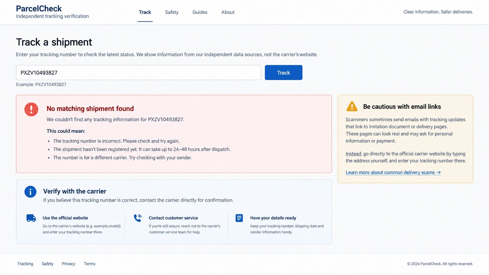Click the bullet about a different carrier
Image resolution: width=489 pixels, height=275 pixels.
[122, 158]
